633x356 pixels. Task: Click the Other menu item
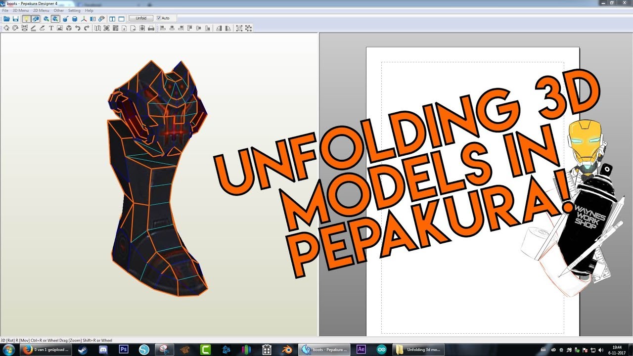(x=58, y=10)
